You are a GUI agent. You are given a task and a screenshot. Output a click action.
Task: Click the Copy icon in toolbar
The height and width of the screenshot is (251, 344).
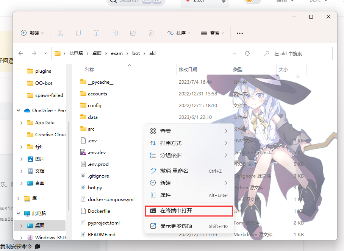tap(78, 33)
